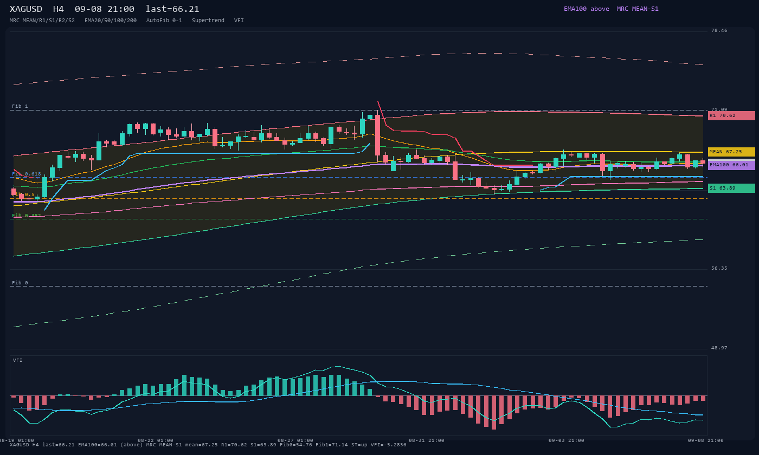The width and height of the screenshot is (759, 455).
Task: Click the 'Supertrend' legend entry
Action: click(x=208, y=21)
